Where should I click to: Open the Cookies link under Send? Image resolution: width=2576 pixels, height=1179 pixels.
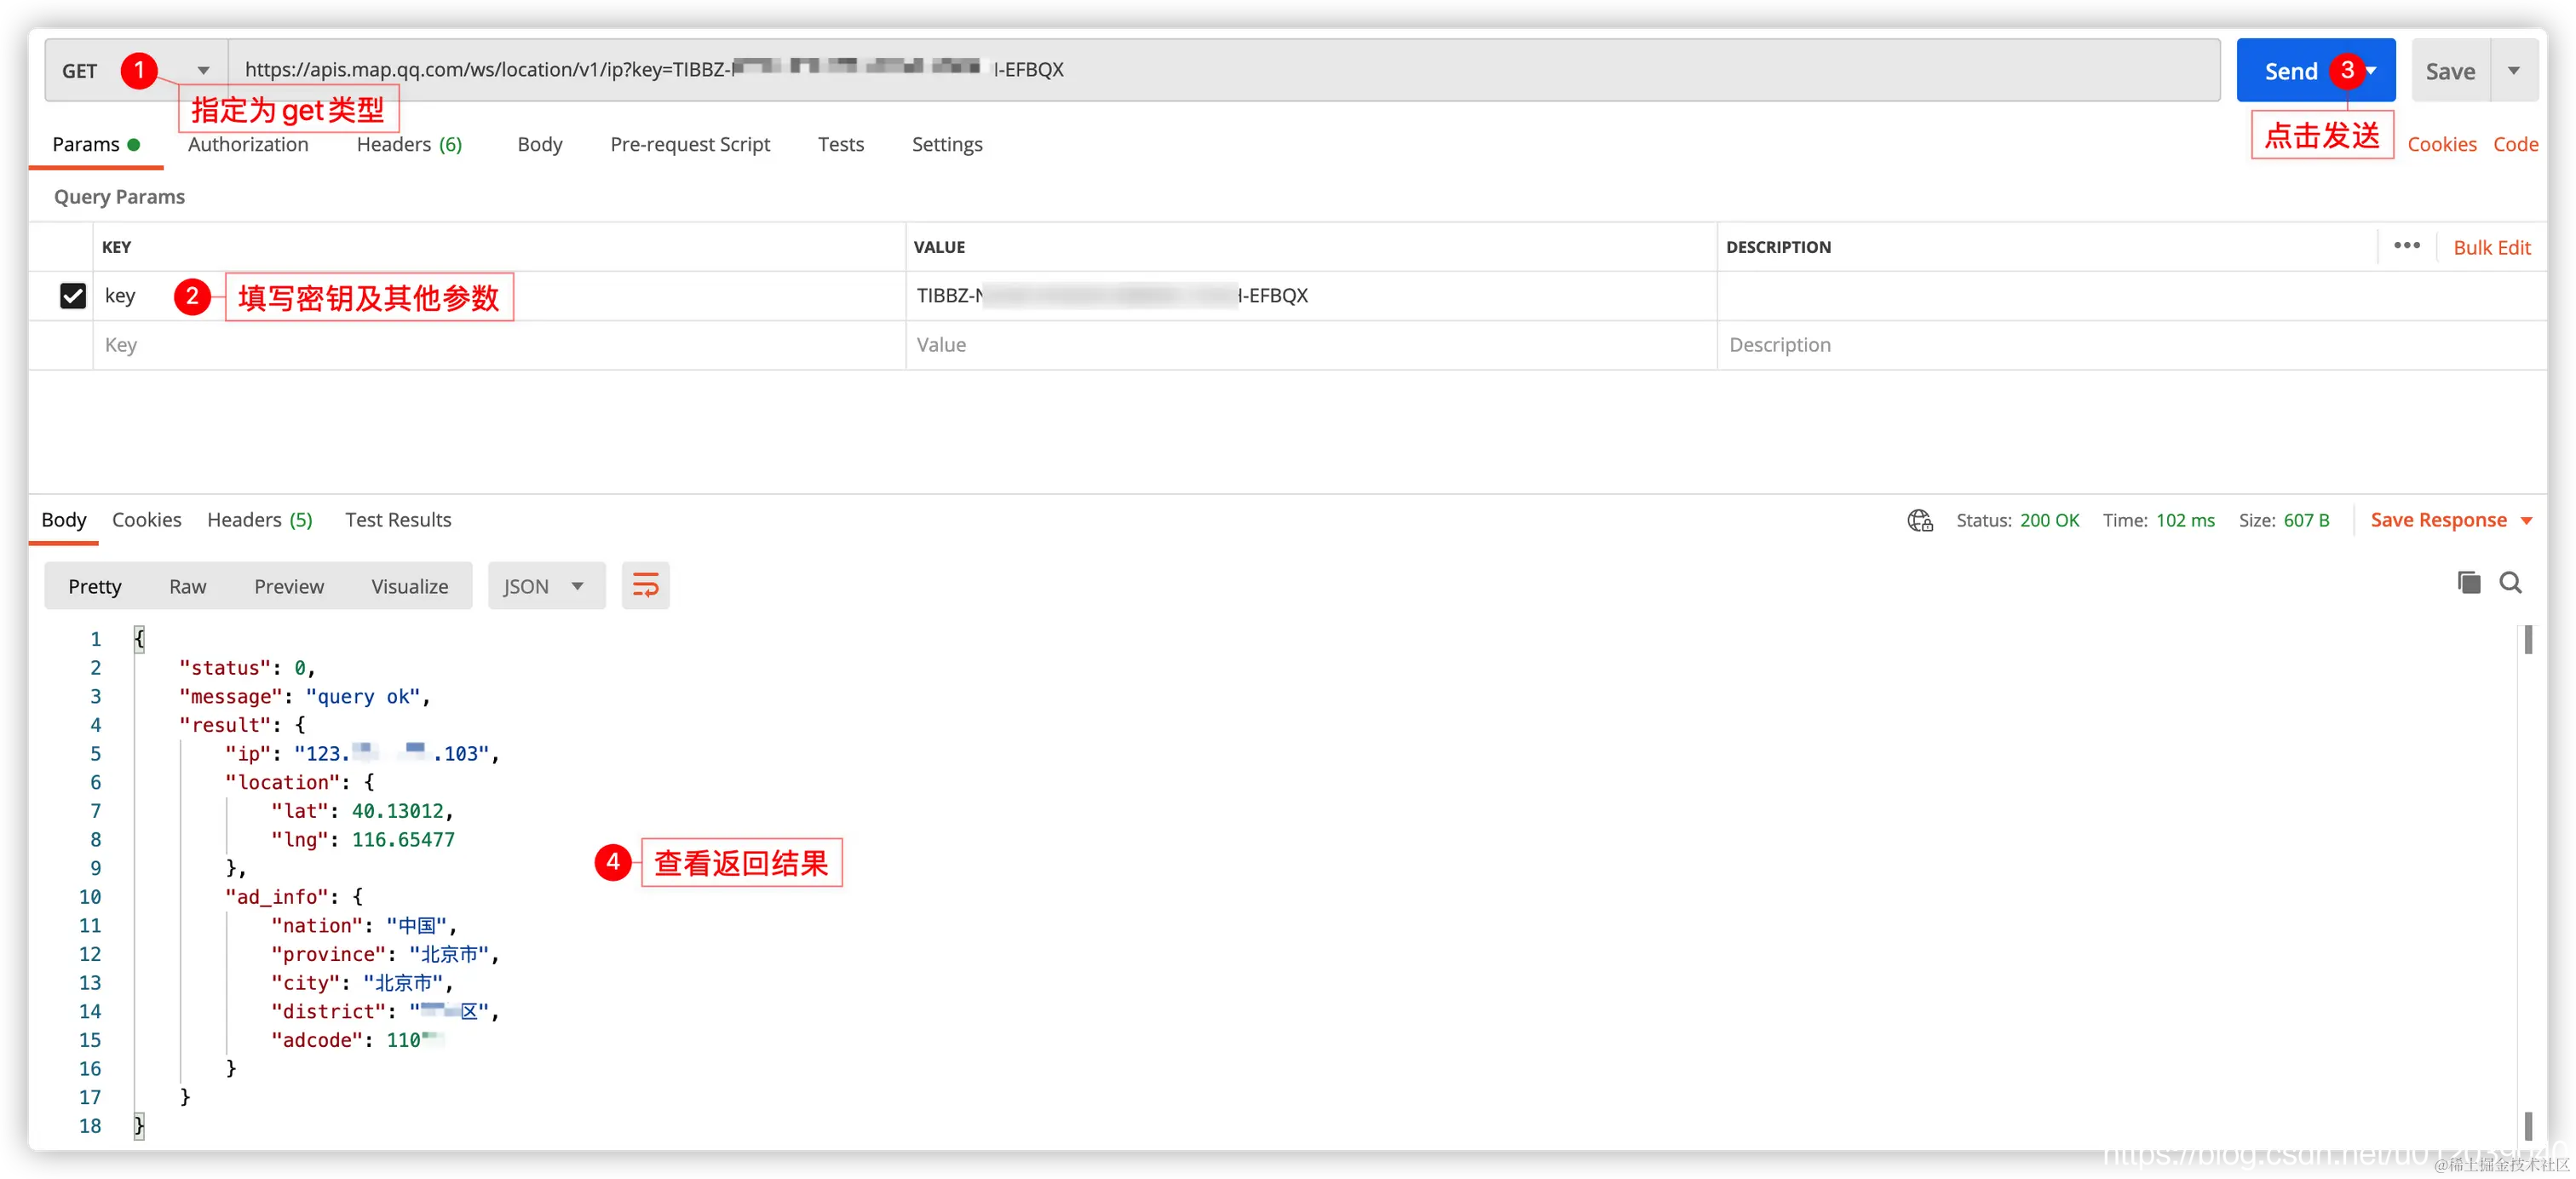point(2441,144)
